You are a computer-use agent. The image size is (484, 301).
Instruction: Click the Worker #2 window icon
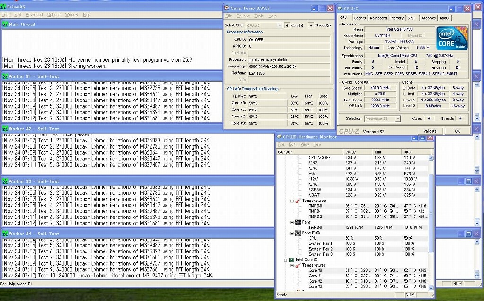tap(5, 129)
